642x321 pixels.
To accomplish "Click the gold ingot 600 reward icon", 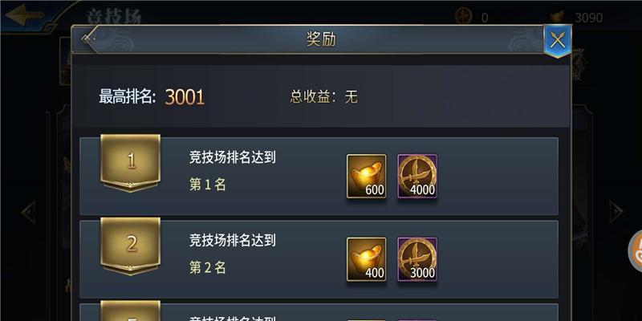I will click(367, 176).
